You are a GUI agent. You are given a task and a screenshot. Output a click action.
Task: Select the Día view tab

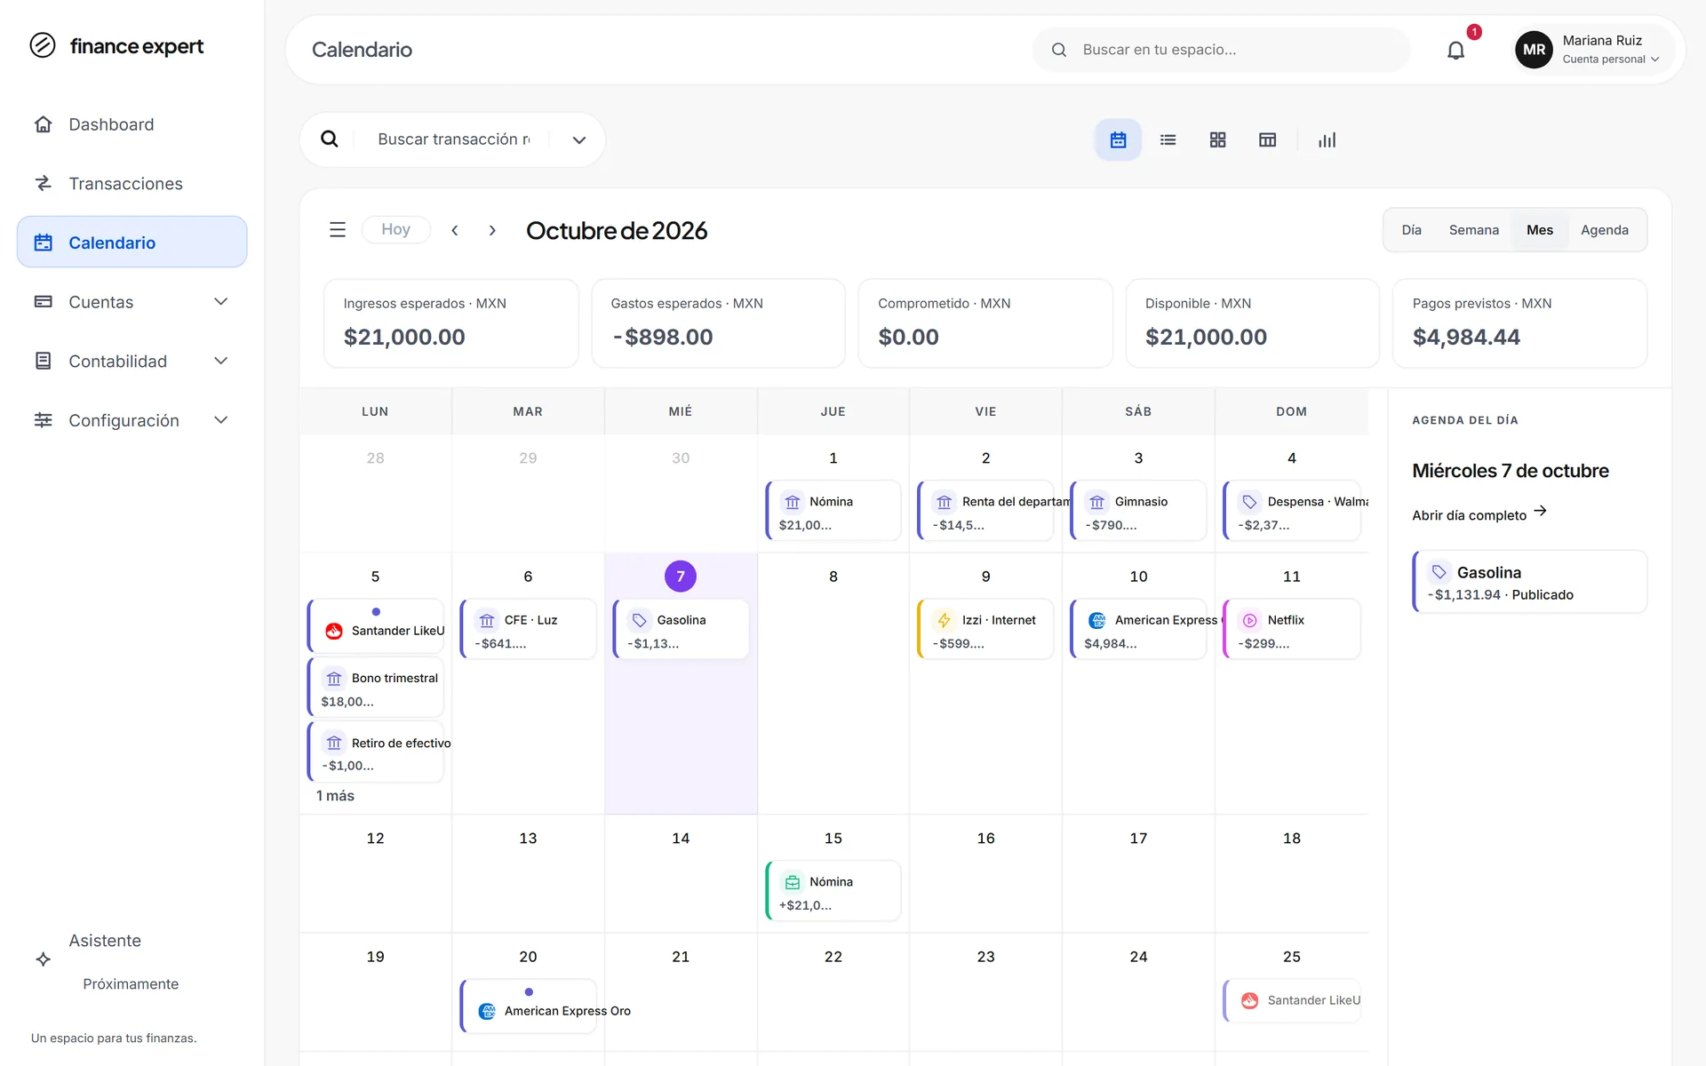tap(1411, 230)
